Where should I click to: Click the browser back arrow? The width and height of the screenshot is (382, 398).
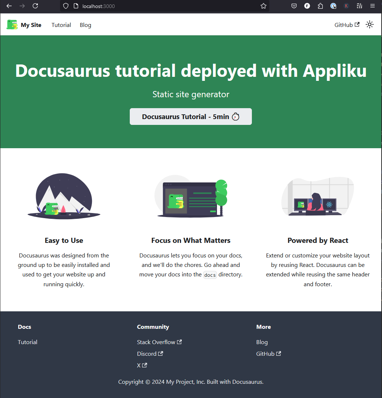click(x=9, y=6)
